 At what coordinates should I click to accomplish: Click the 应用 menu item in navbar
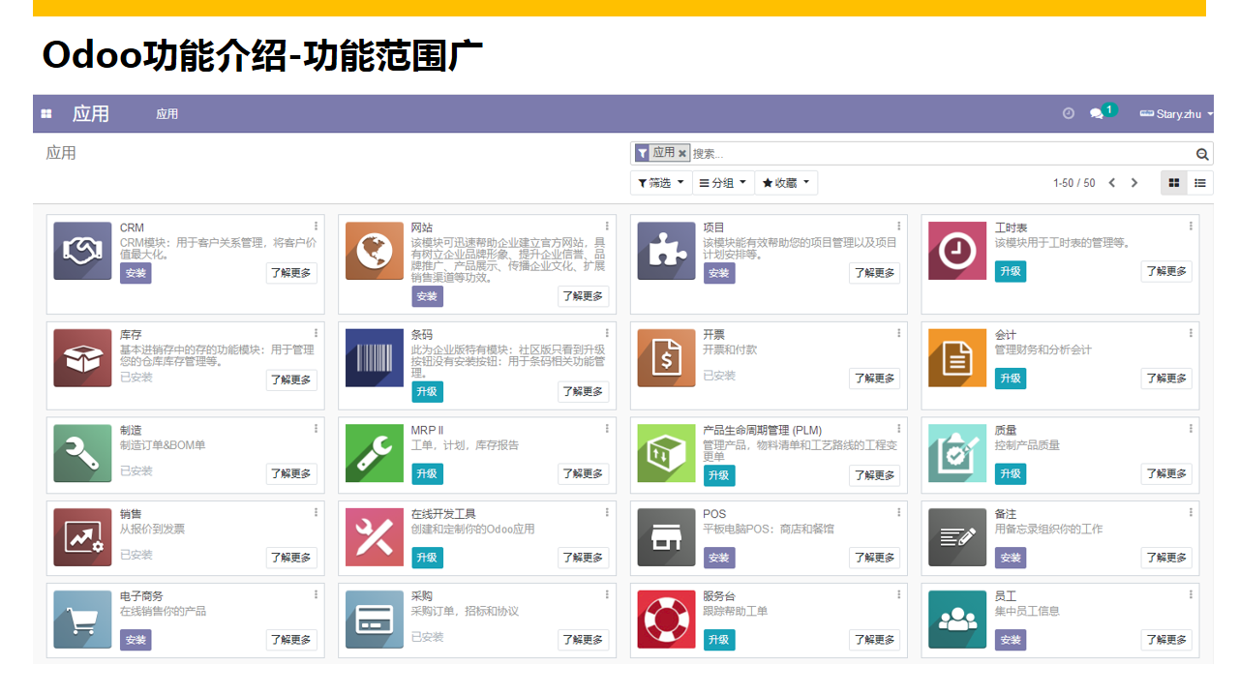(x=167, y=114)
